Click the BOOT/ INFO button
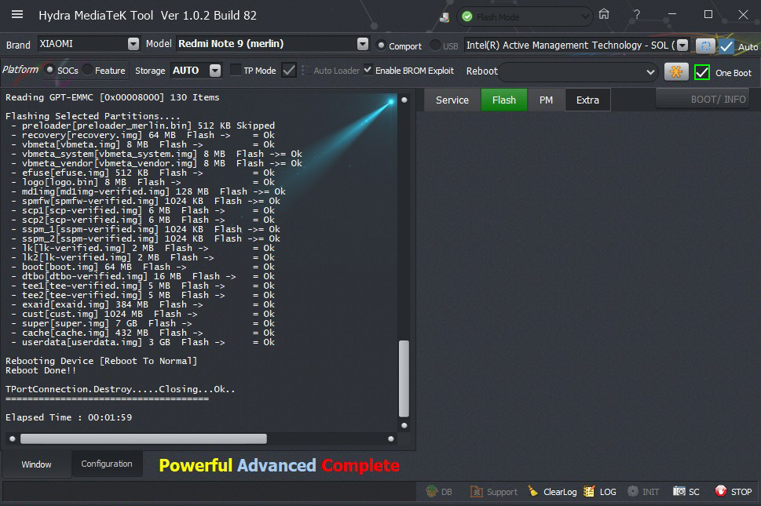 click(x=702, y=100)
